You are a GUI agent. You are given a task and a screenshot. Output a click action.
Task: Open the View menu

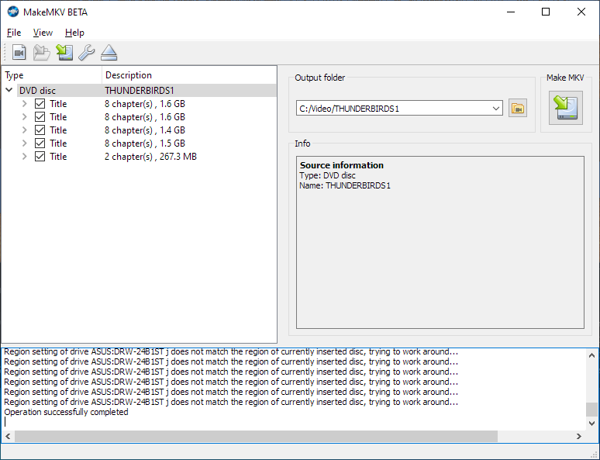click(43, 33)
